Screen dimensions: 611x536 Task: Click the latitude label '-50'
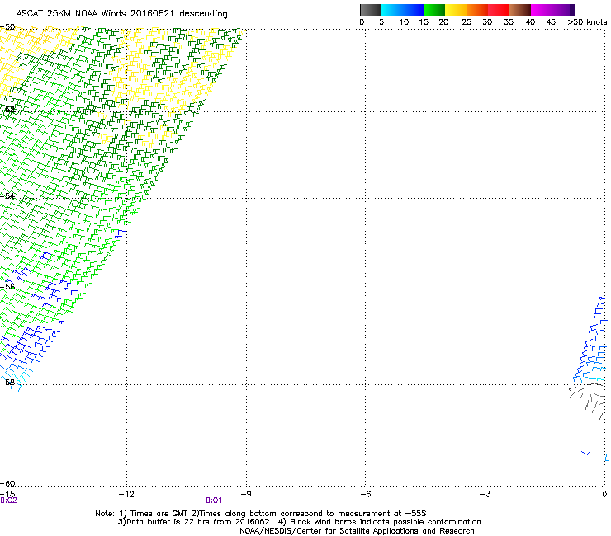pyautogui.click(x=7, y=27)
